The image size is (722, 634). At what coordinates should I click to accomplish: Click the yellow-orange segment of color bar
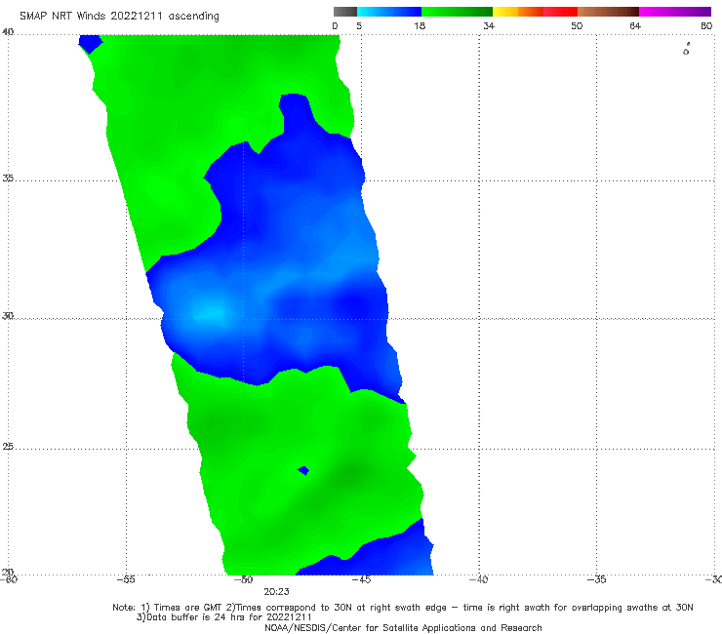pyautogui.click(x=518, y=12)
